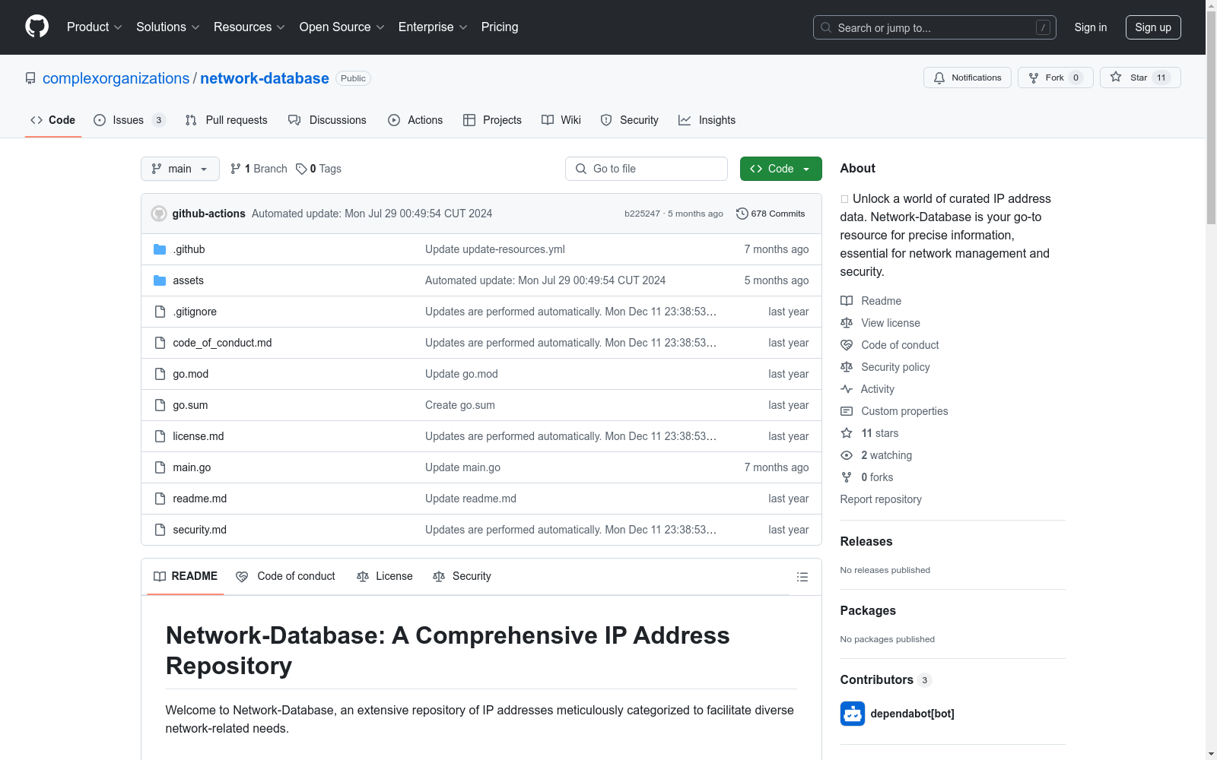
Task: Click the Report repository link
Action: (881, 499)
